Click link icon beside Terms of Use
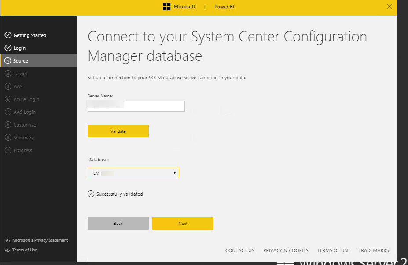This screenshot has height=265, width=408. (7, 250)
